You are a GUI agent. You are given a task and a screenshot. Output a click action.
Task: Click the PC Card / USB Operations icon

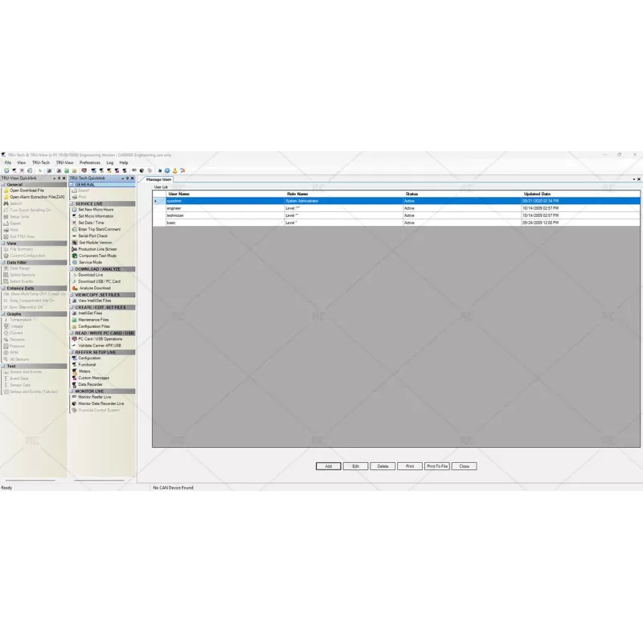[x=74, y=339]
